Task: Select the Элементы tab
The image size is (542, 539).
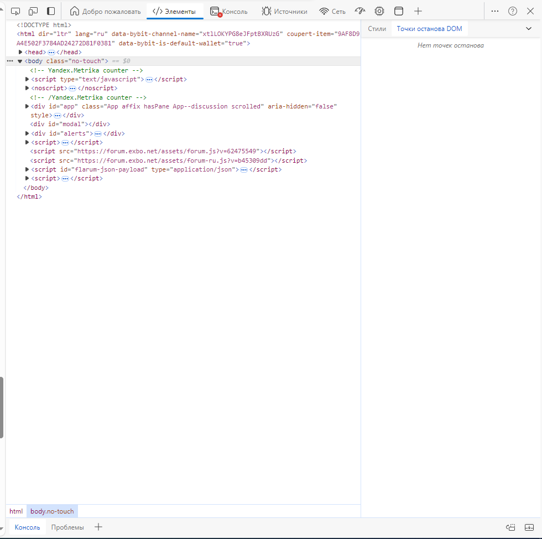Action: tap(175, 12)
